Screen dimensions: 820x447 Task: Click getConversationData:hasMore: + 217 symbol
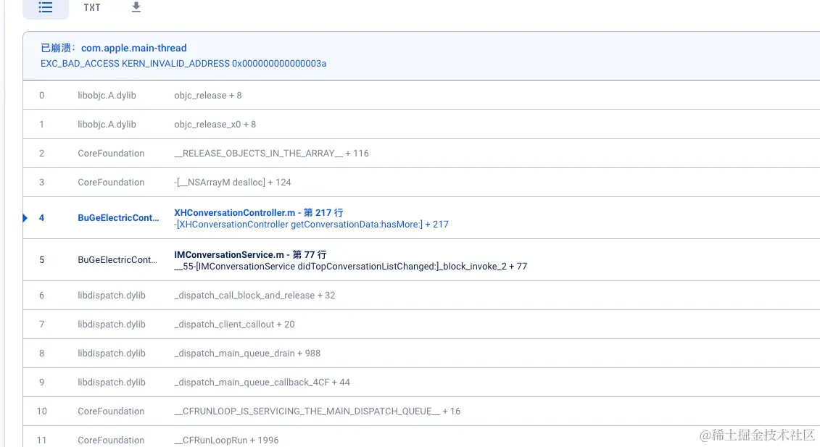tap(311, 225)
